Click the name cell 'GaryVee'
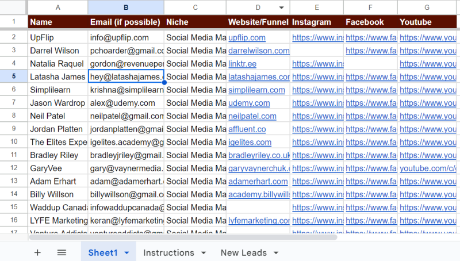The width and height of the screenshot is (460, 261). 58,168
